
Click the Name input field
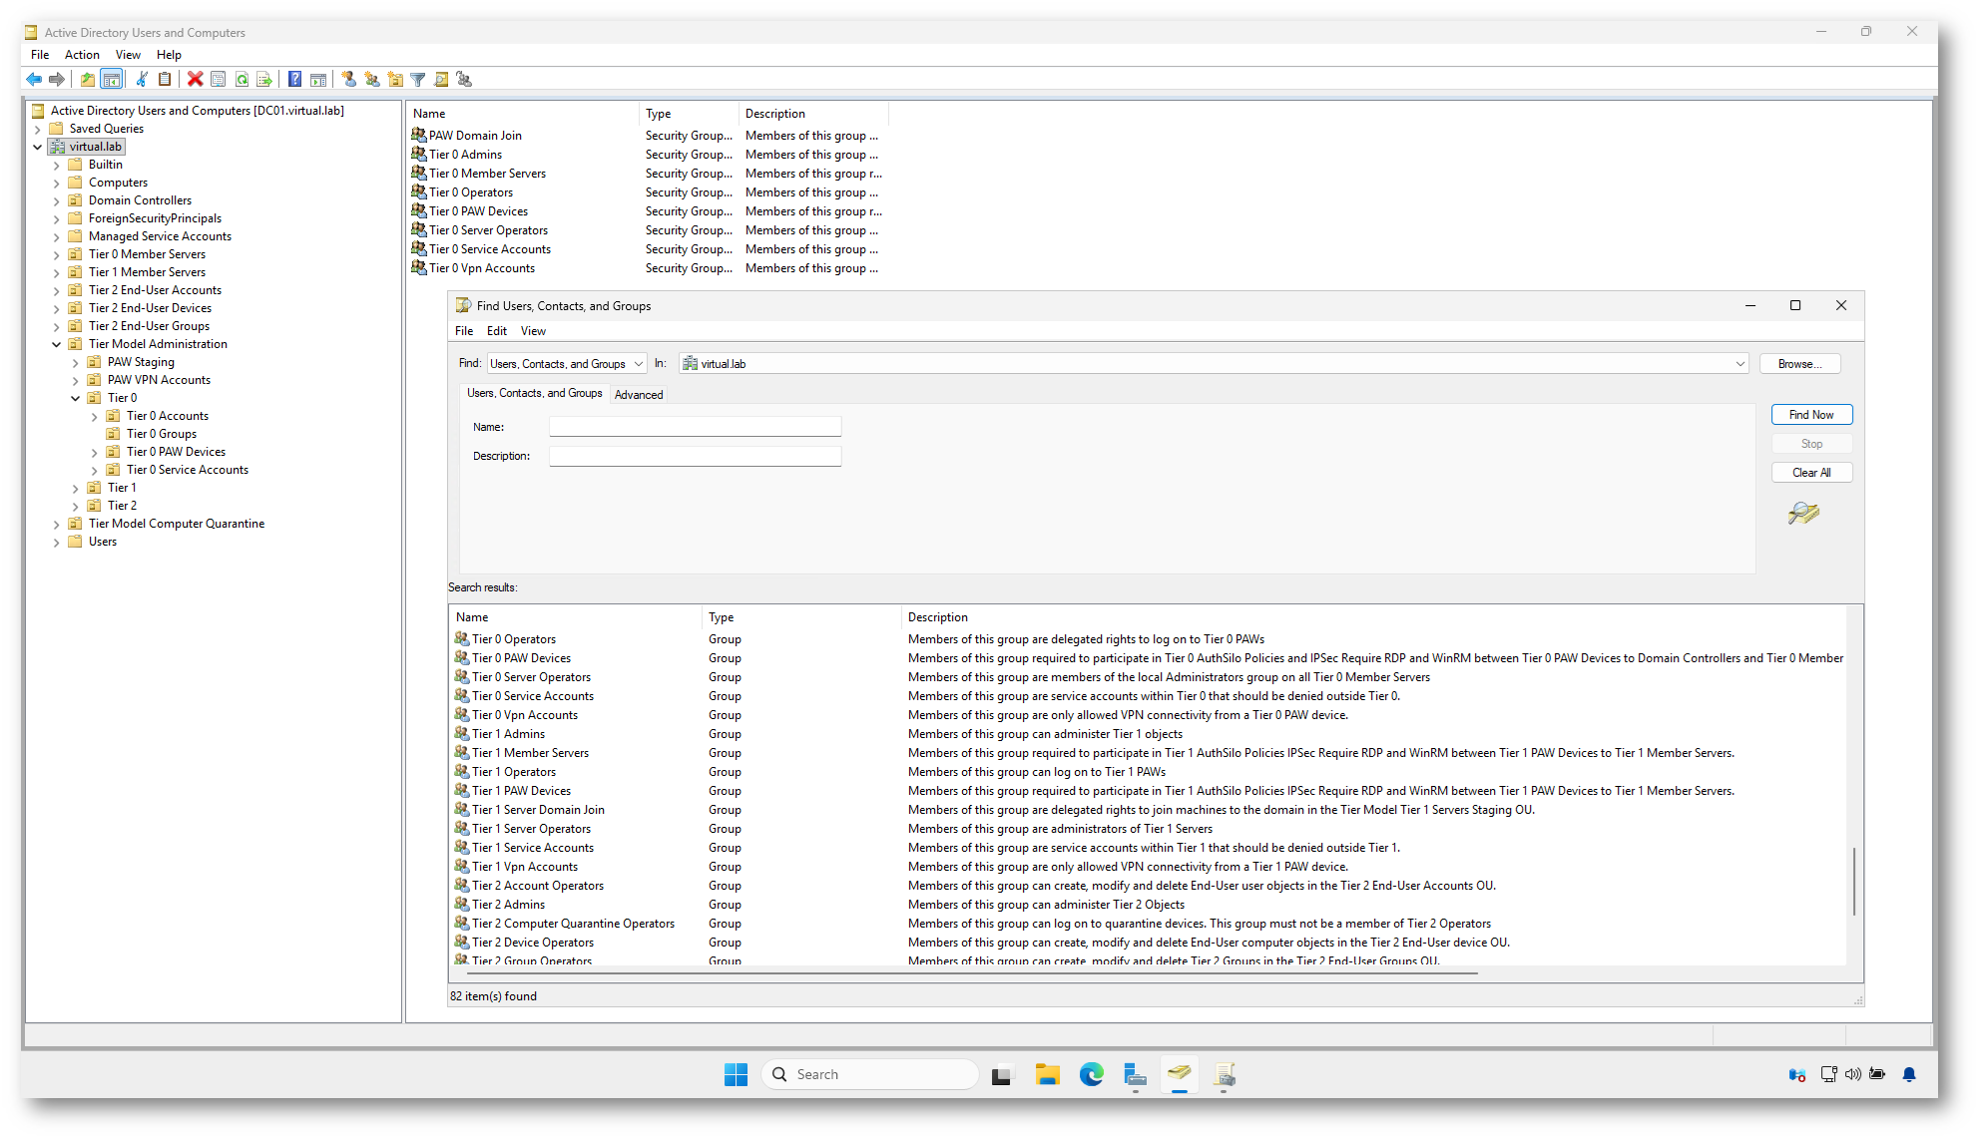click(695, 427)
